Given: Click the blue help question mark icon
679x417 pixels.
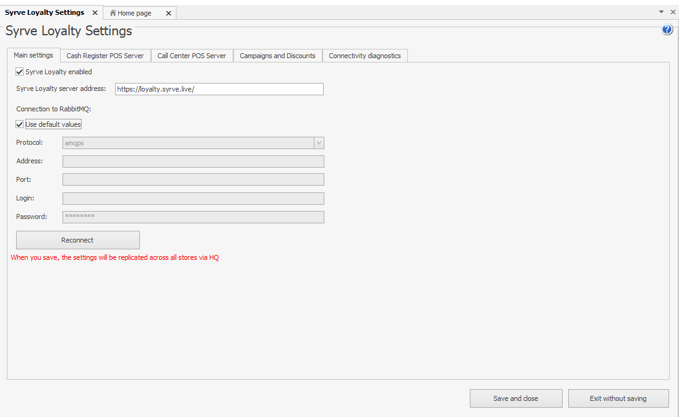Looking at the screenshot, I should pyautogui.click(x=667, y=30).
